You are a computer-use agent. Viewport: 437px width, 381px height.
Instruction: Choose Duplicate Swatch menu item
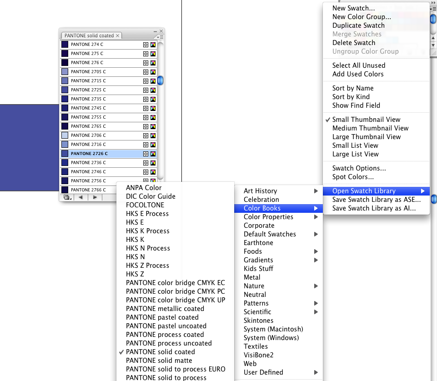358,25
